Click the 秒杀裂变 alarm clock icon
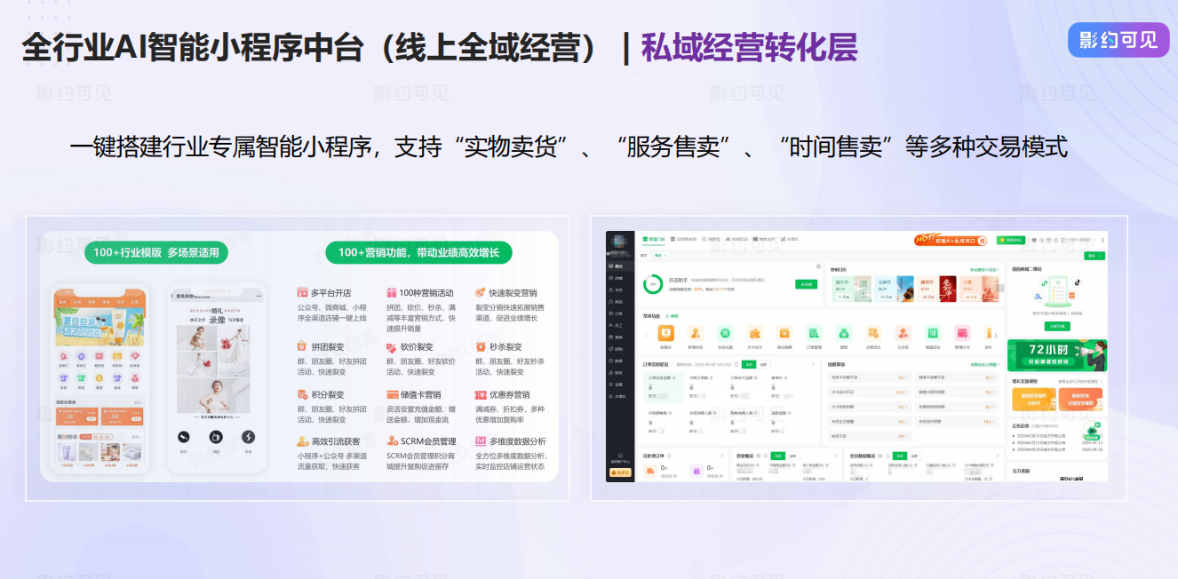The image size is (1178, 579). [x=480, y=347]
